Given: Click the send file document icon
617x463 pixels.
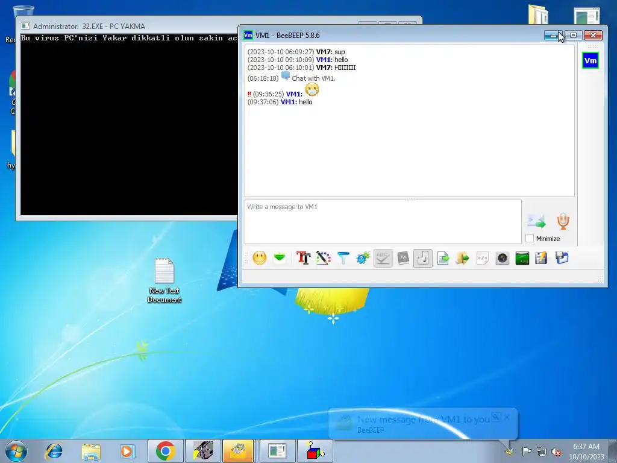Looking at the screenshot, I should point(443,258).
